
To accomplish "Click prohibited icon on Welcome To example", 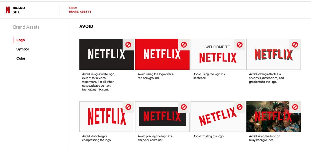I will click(x=239, y=44).
